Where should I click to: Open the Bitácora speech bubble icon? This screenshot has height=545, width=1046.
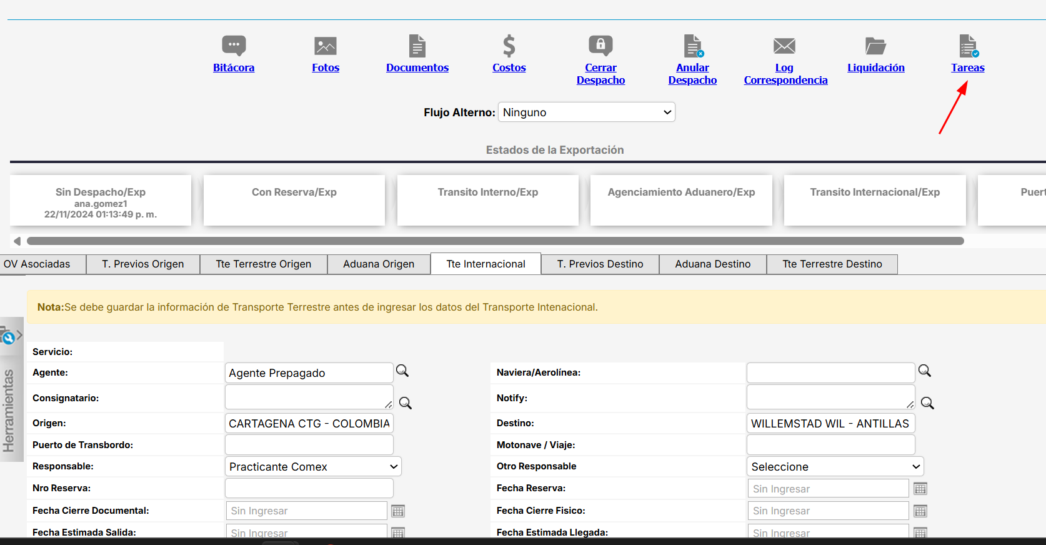point(234,46)
